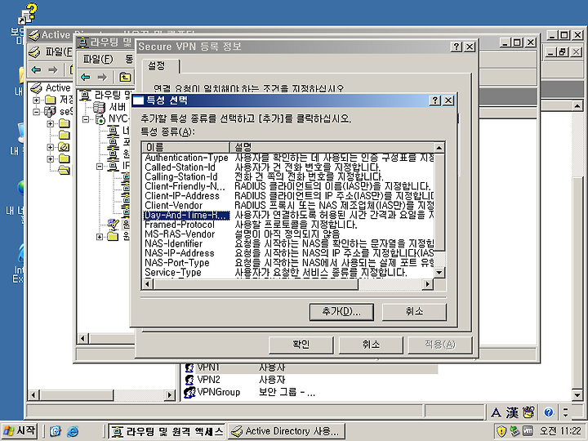588x441 pixels.
Task: Click 漢 Hanja conversion icon
Action: tap(512, 412)
